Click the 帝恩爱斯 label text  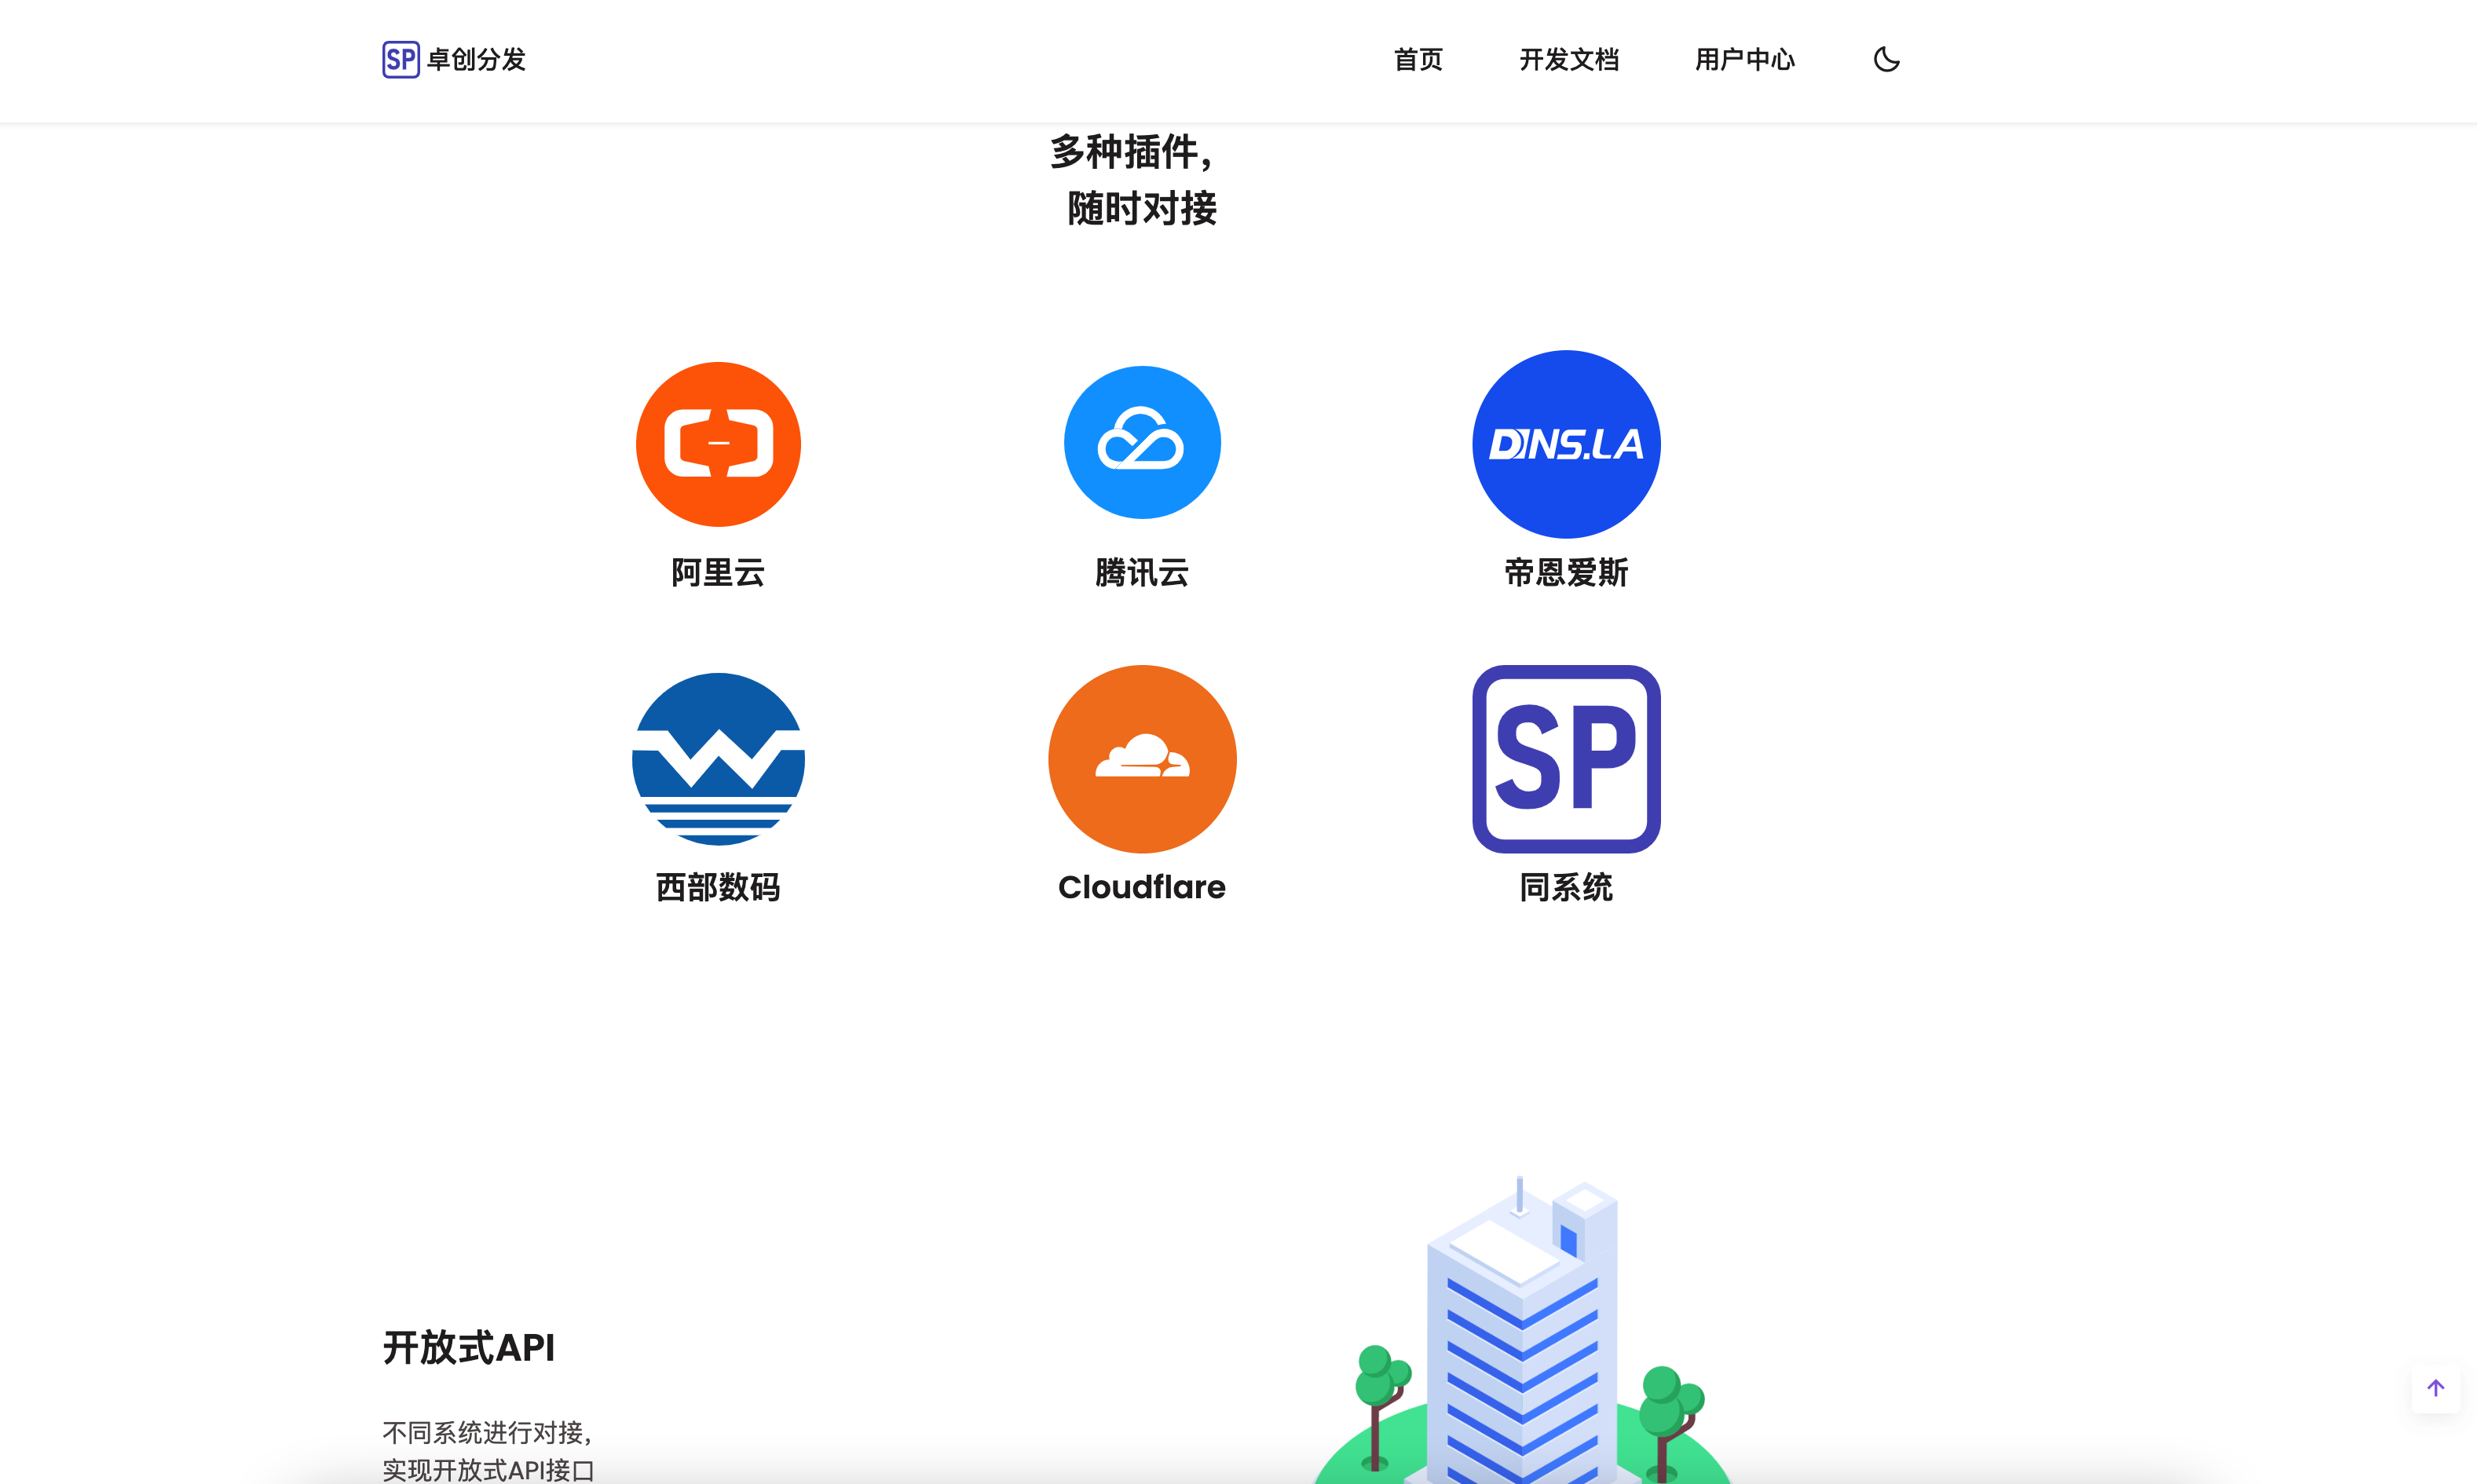[x=1566, y=573]
